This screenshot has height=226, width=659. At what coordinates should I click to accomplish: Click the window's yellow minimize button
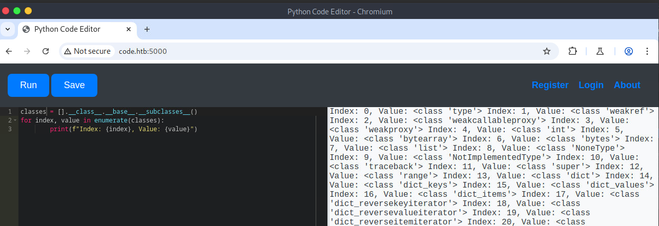click(x=28, y=11)
